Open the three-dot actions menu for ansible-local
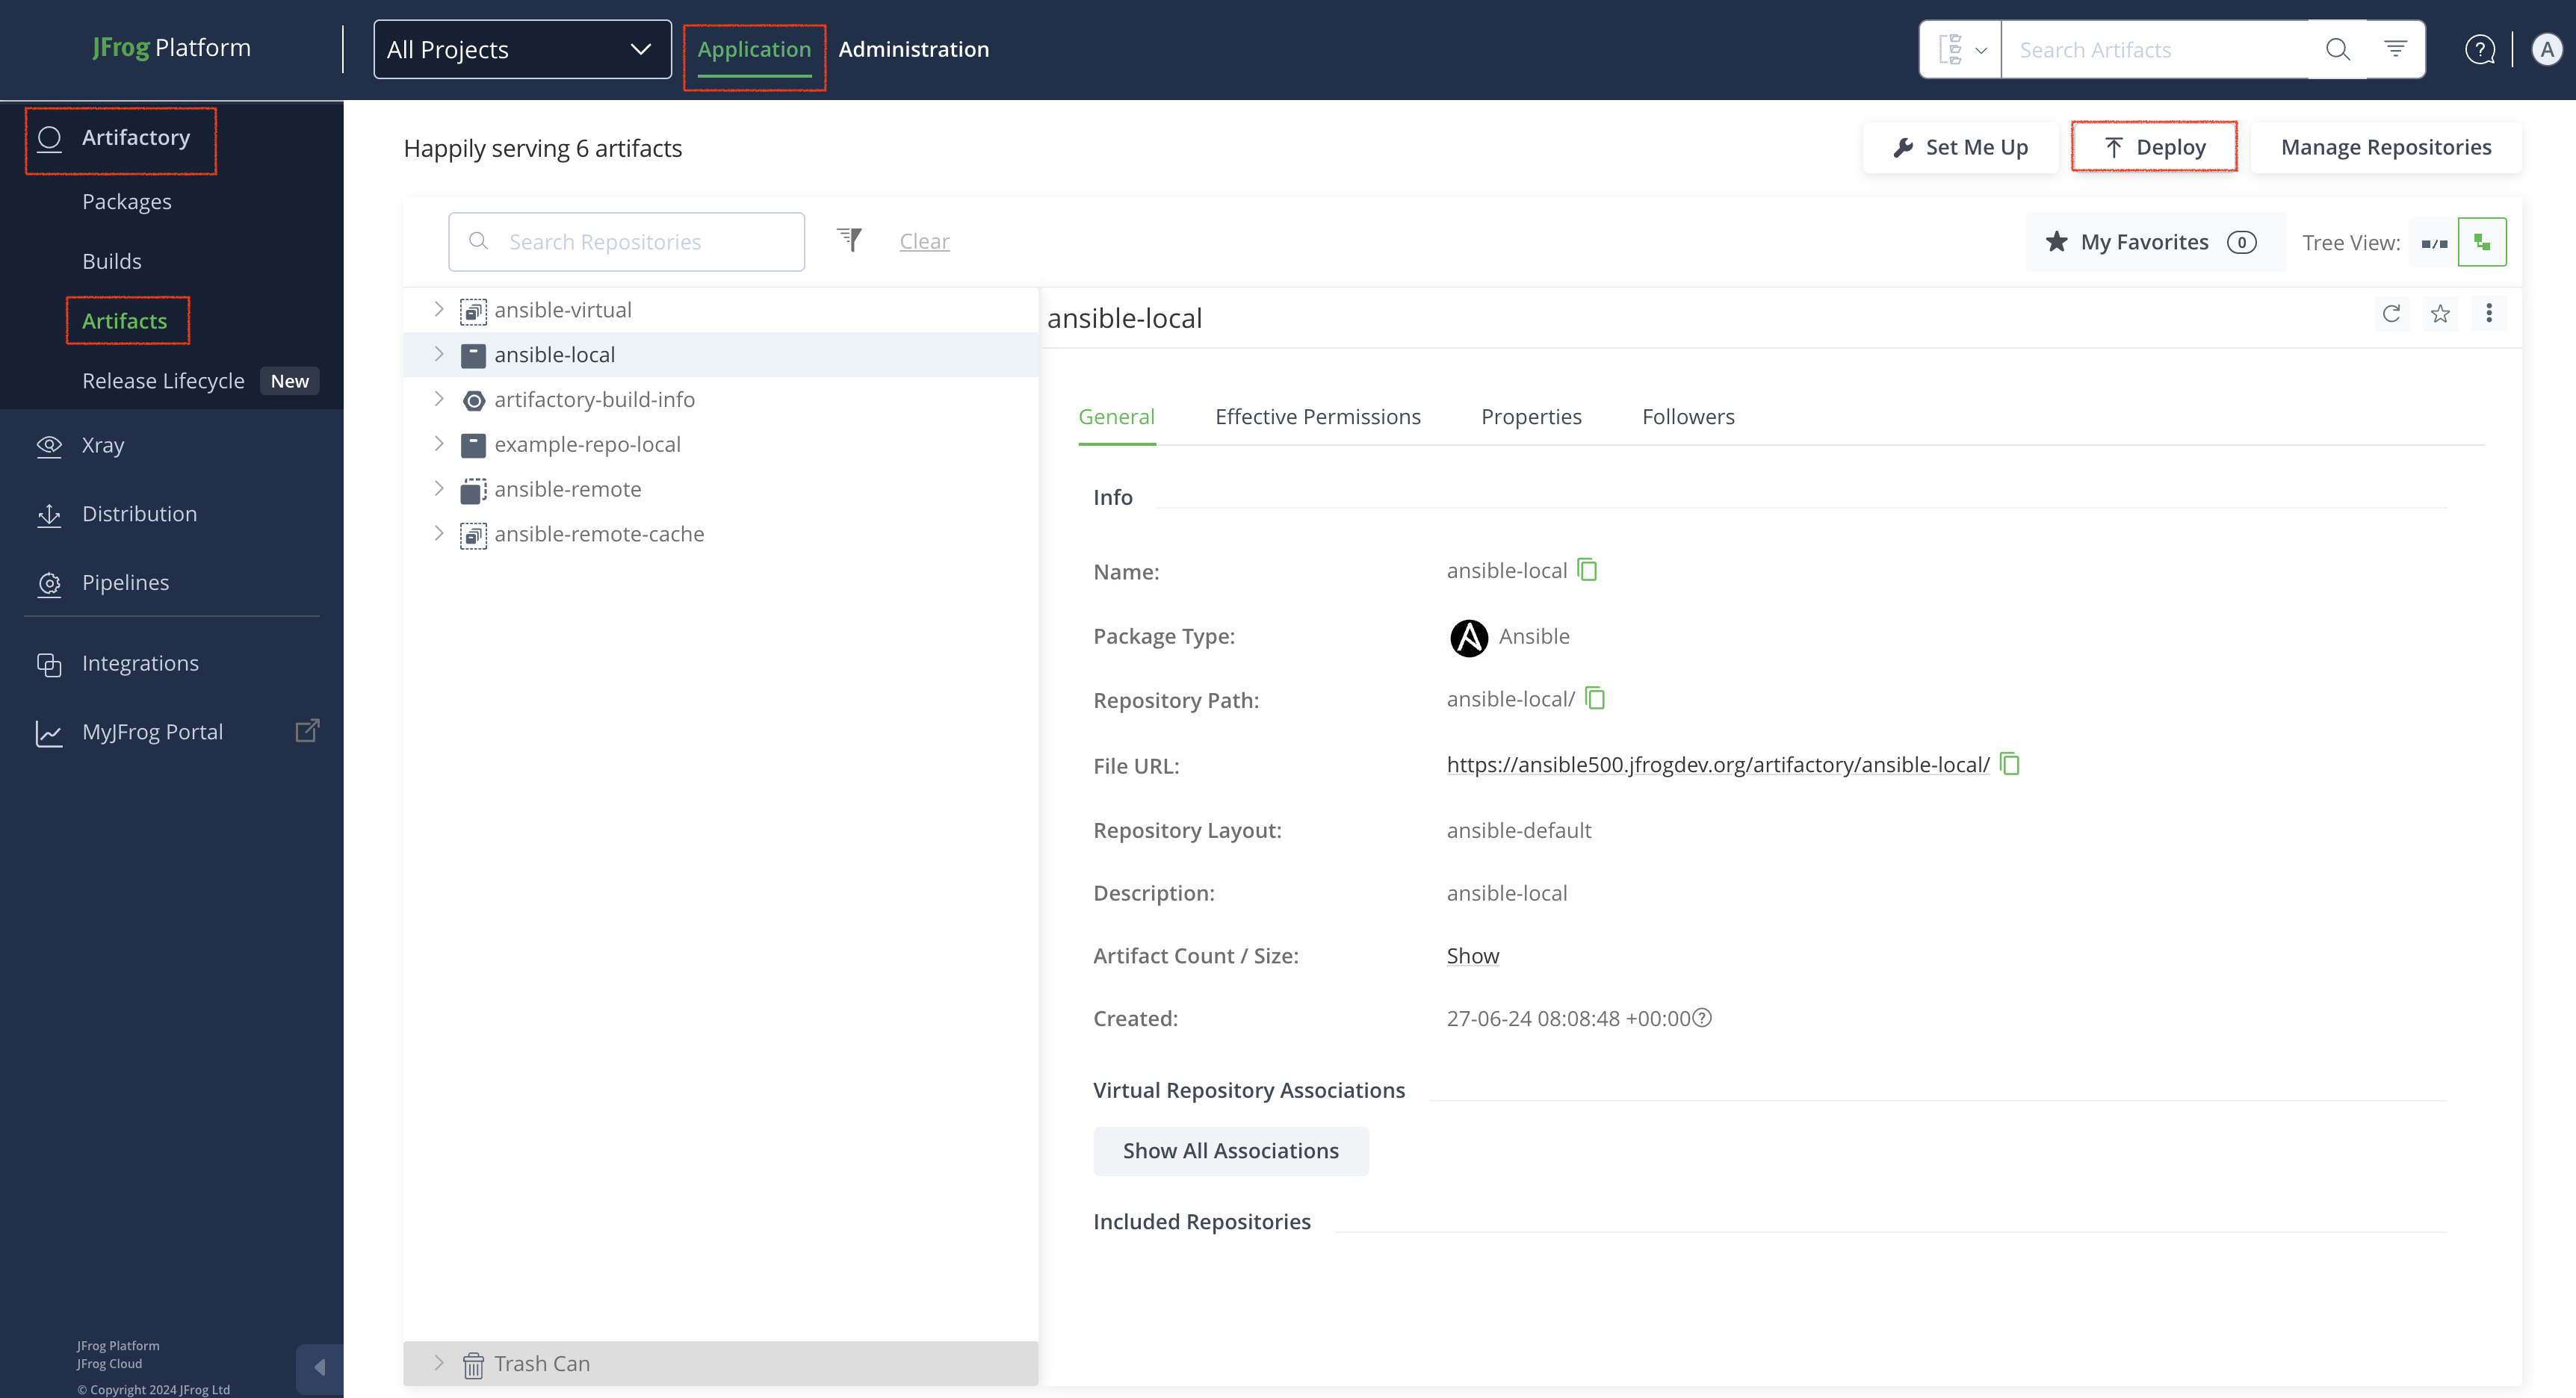Screen dimensions: 2576x1398 pyautogui.click(x=2489, y=314)
